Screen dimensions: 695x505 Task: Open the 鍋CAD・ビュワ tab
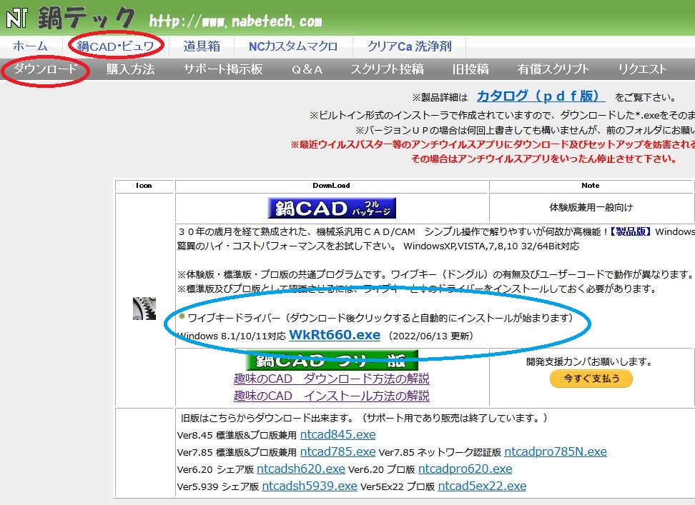pos(115,46)
